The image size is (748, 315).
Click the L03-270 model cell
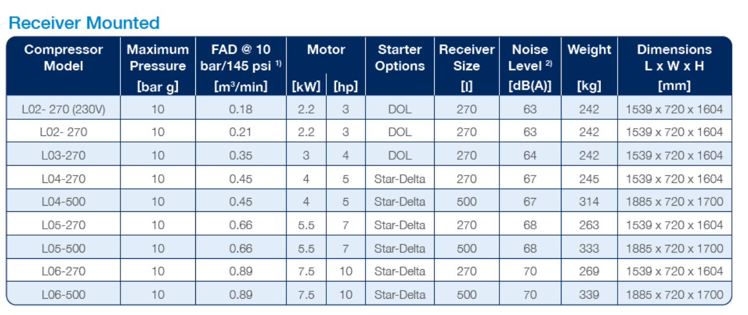click(x=64, y=155)
